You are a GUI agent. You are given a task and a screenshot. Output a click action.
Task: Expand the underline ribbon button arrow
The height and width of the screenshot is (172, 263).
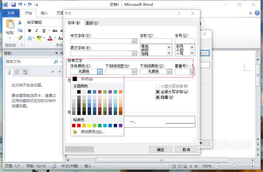49,30
